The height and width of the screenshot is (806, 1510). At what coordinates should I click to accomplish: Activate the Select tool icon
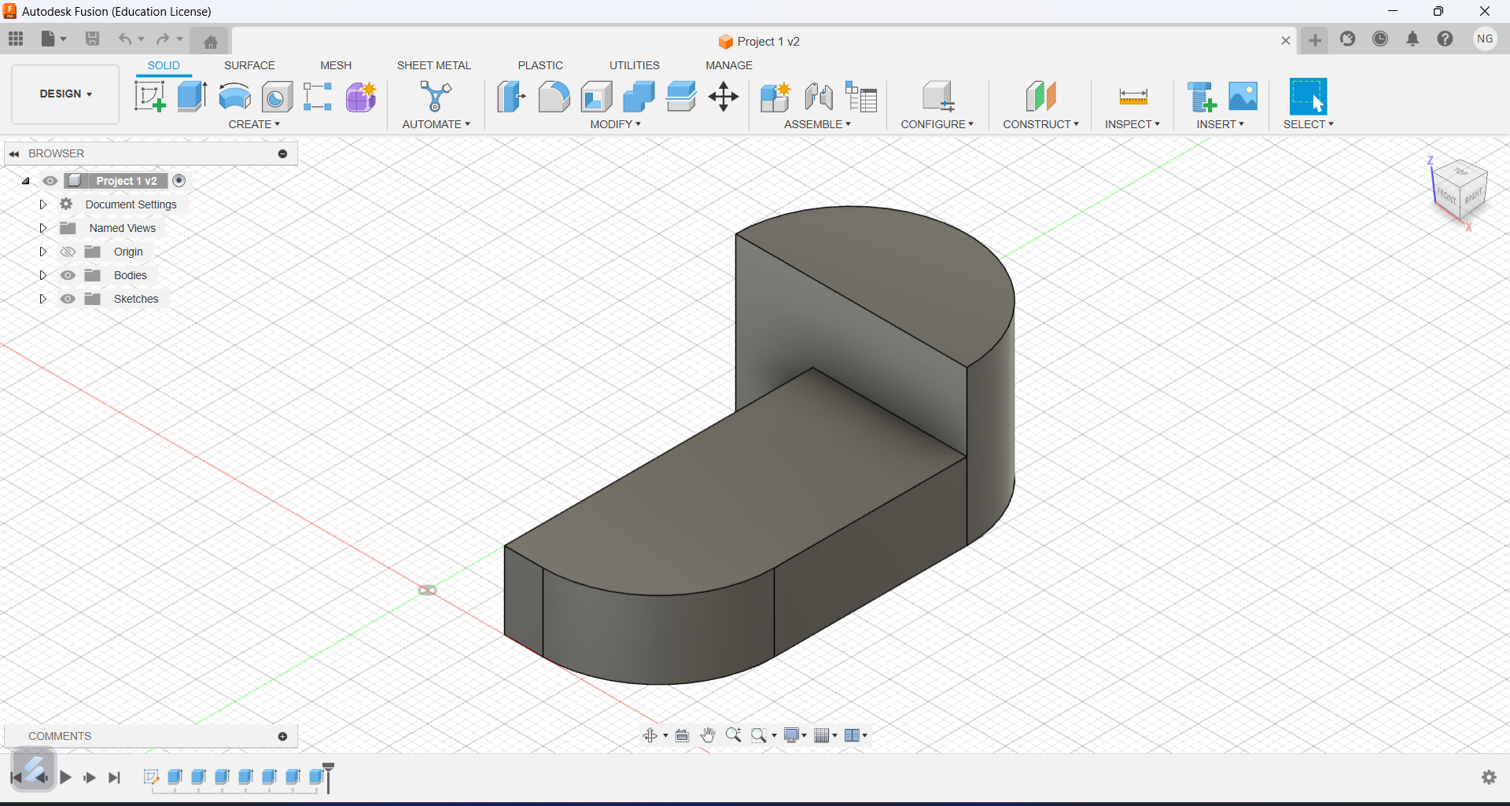[1309, 96]
